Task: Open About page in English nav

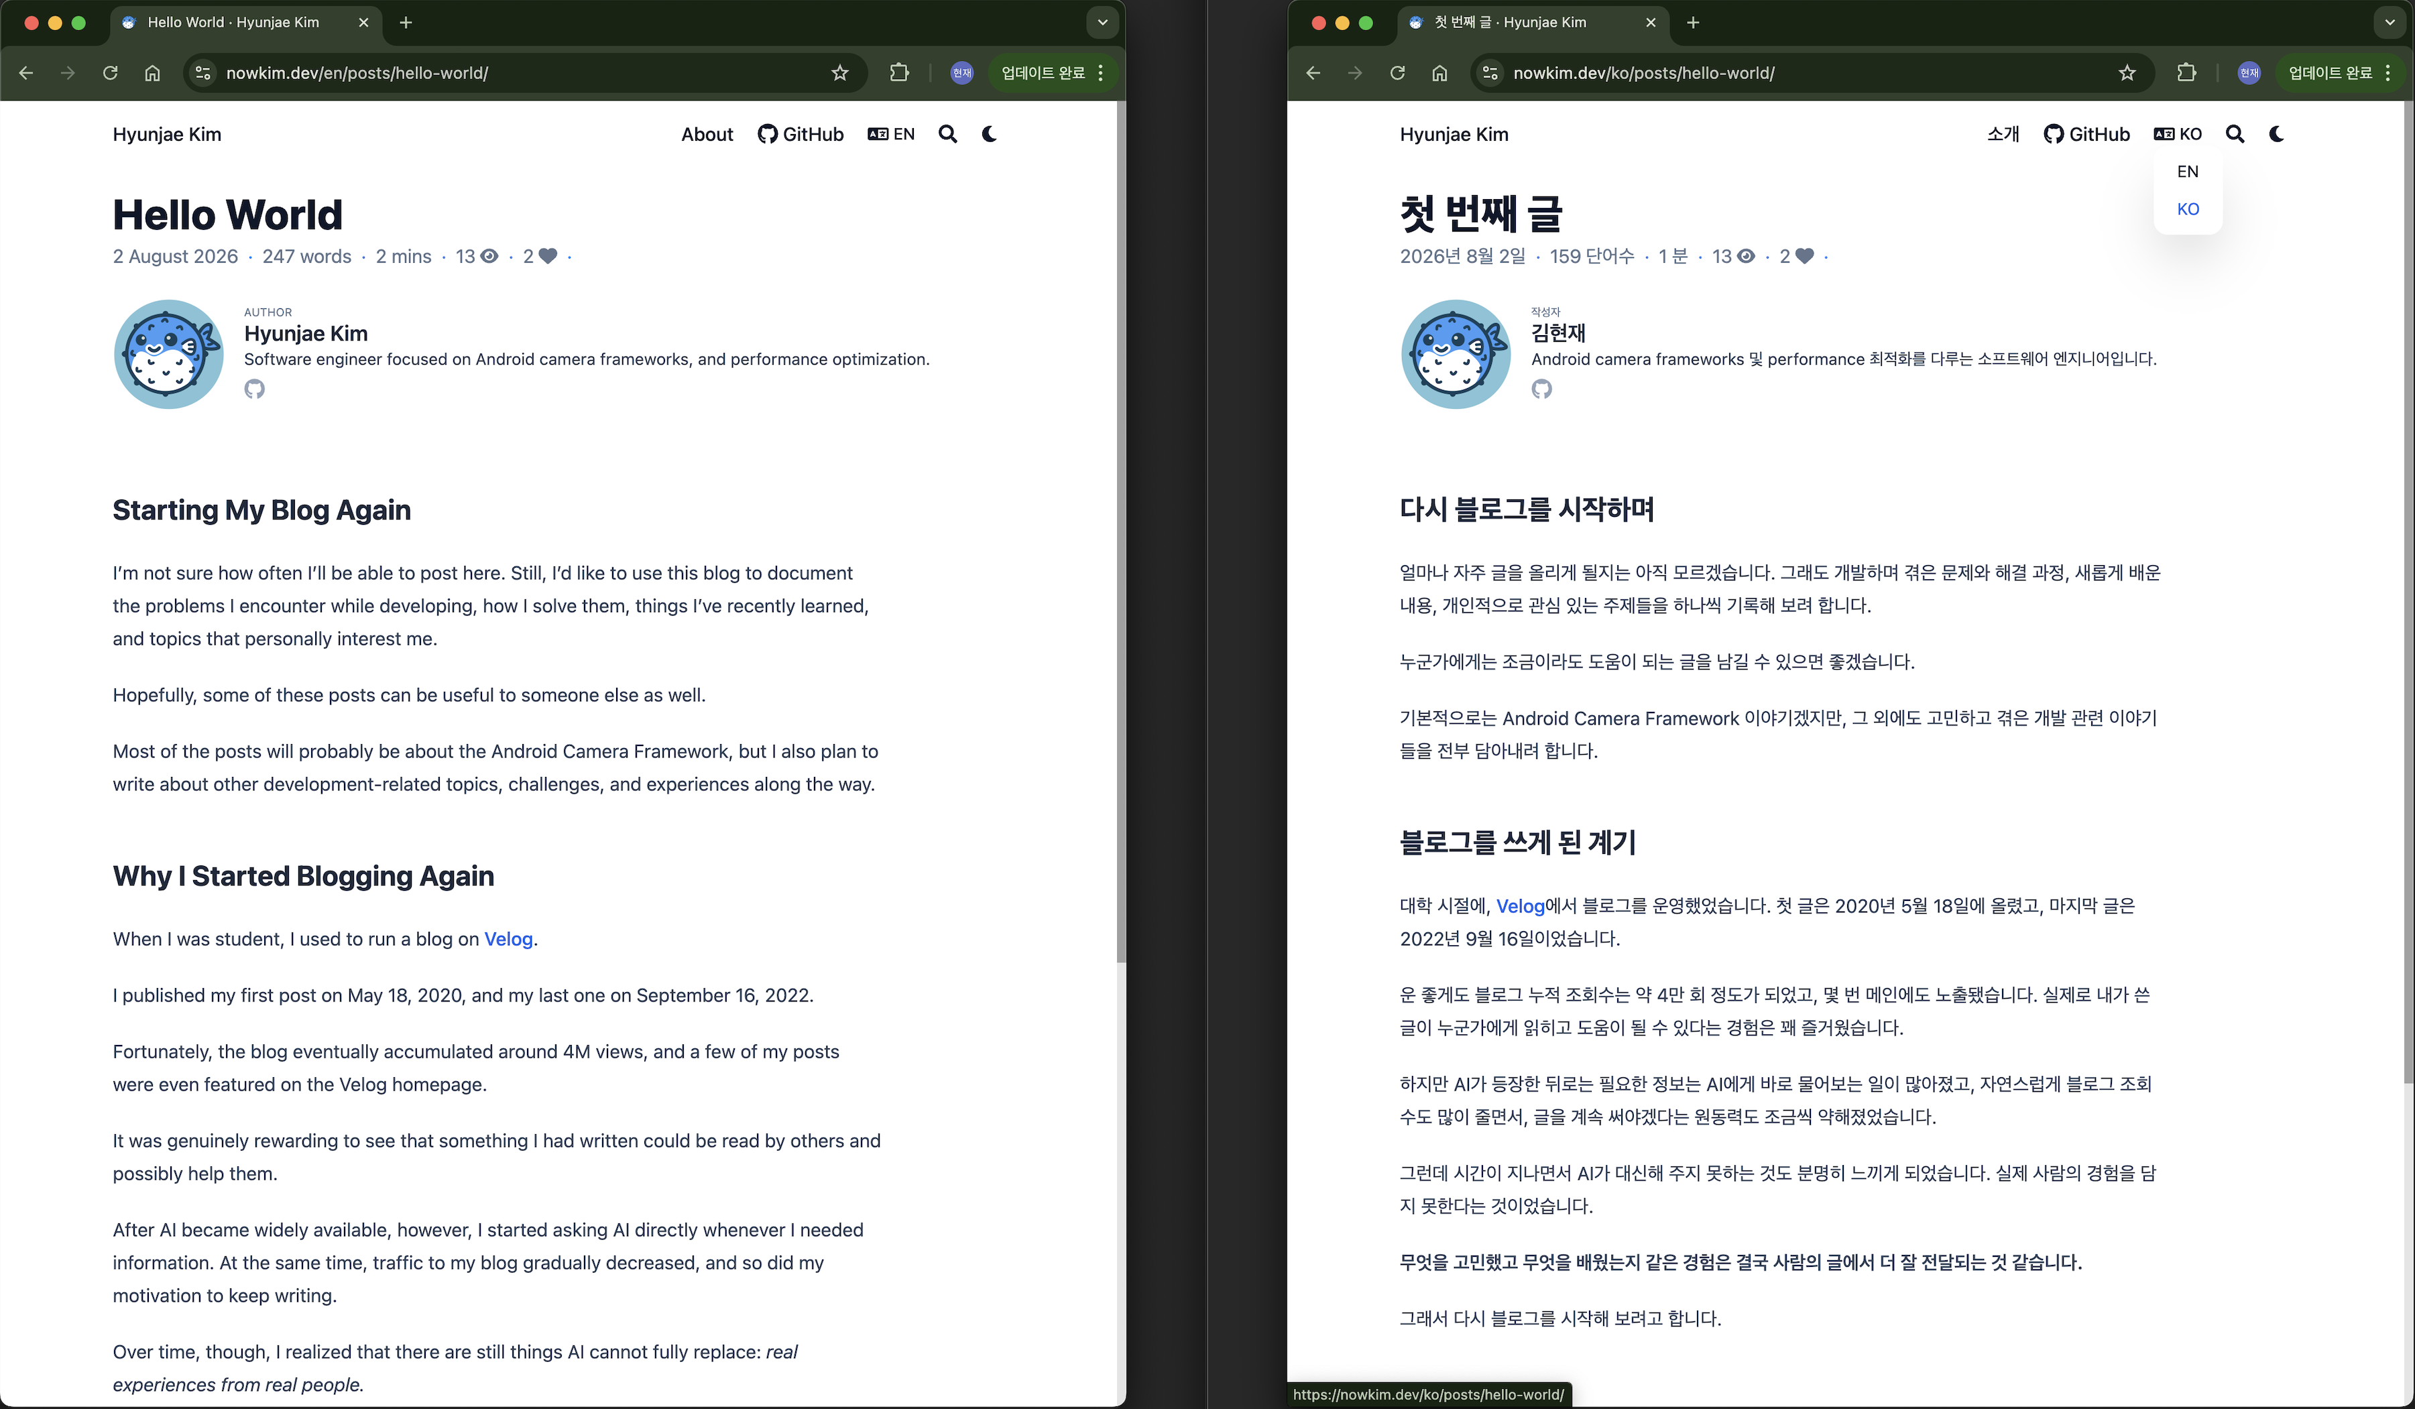Action: click(x=707, y=134)
